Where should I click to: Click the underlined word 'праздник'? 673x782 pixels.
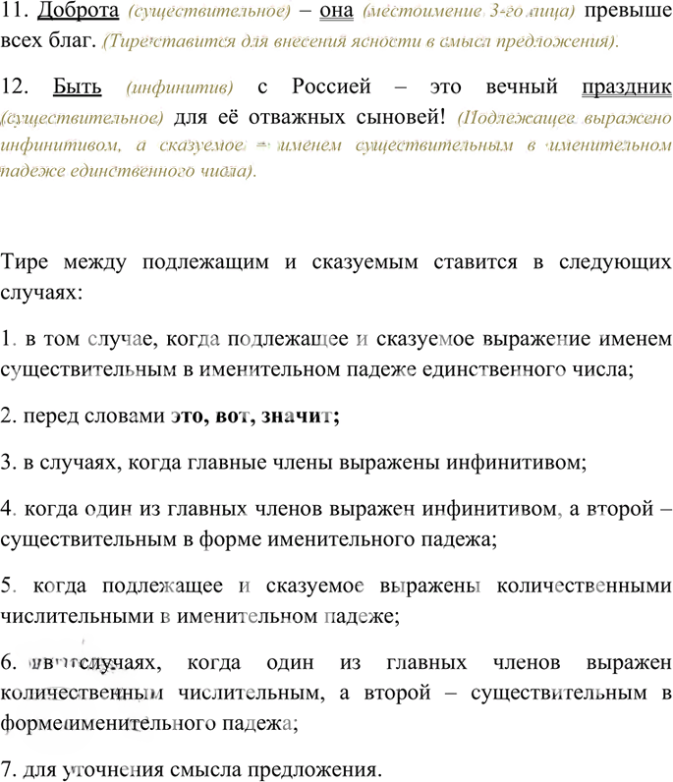click(x=627, y=87)
